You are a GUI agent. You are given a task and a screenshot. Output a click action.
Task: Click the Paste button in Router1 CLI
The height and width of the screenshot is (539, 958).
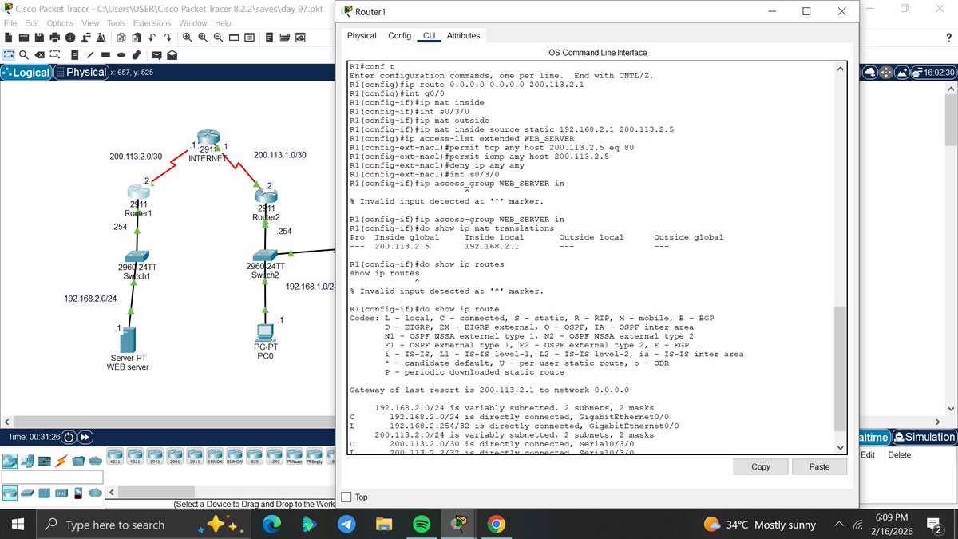(x=819, y=466)
